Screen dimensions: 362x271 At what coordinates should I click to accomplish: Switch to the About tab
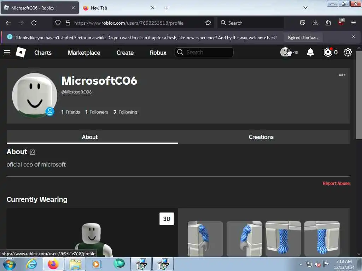(92, 137)
